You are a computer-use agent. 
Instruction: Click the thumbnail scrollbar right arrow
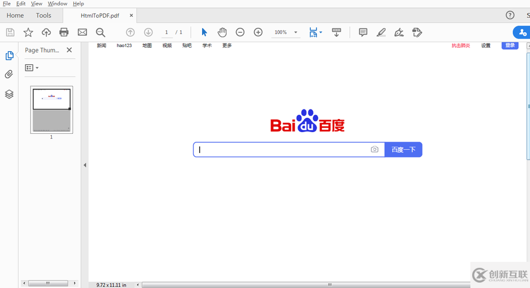(75, 283)
